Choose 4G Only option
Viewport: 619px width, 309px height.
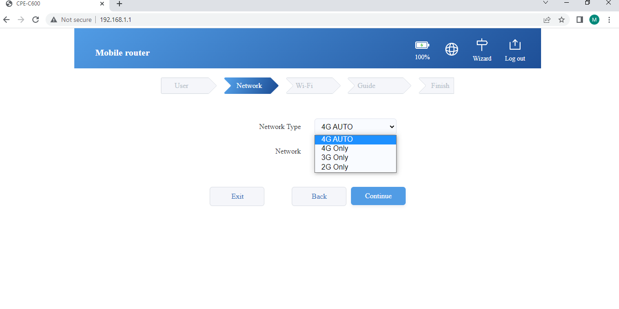tap(356, 149)
